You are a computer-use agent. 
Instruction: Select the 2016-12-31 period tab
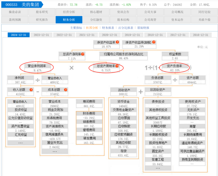point(201,35)
